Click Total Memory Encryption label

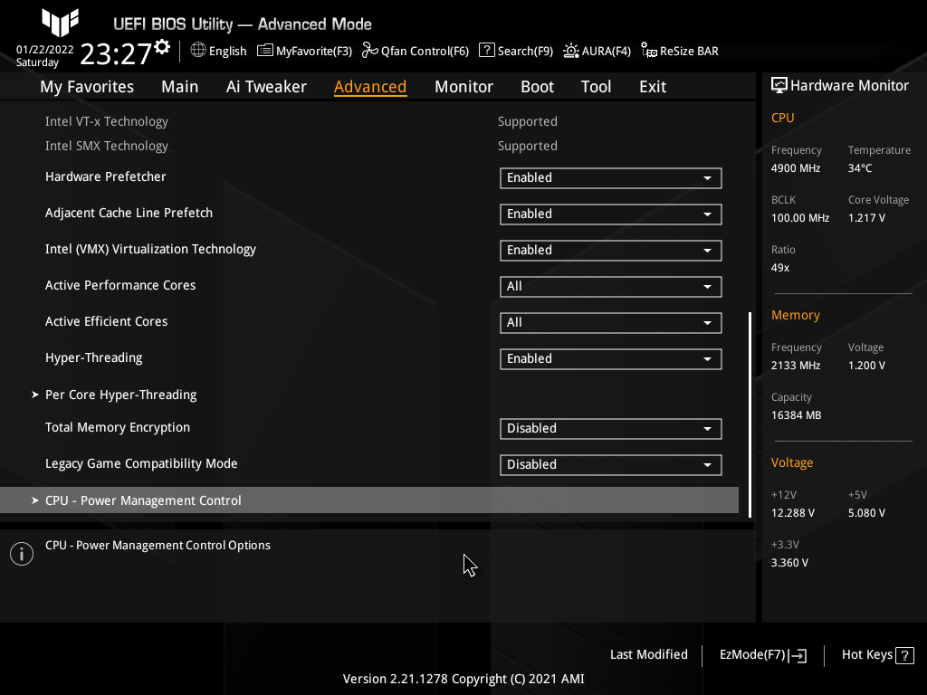(x=118, y=427)
